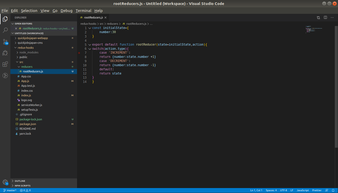Open the Open Changes compare icon
338x193 pixels.
(318, 17)
